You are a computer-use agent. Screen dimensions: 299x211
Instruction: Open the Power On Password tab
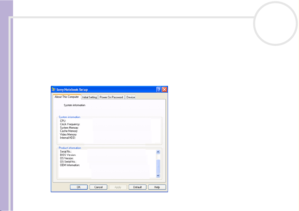pos(111,97)
